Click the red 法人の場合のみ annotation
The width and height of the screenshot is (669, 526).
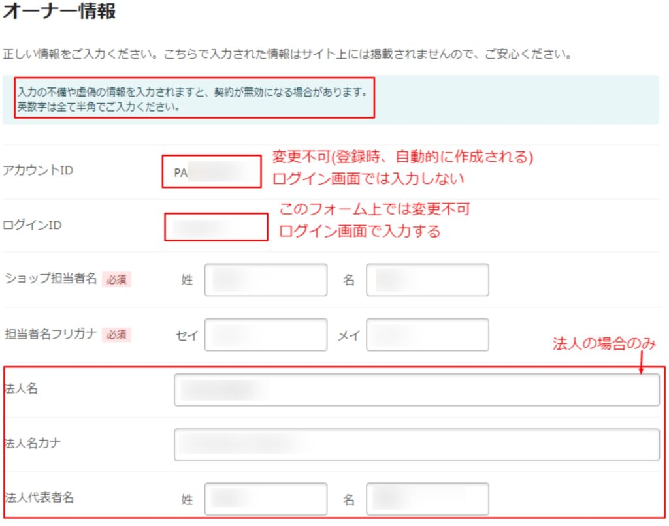click(x=604, y=344)
